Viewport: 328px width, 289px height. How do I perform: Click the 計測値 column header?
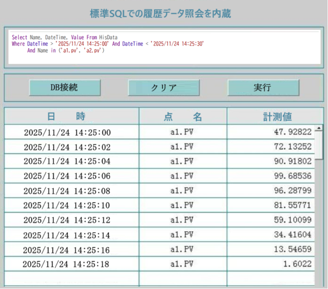pos(275,117)
